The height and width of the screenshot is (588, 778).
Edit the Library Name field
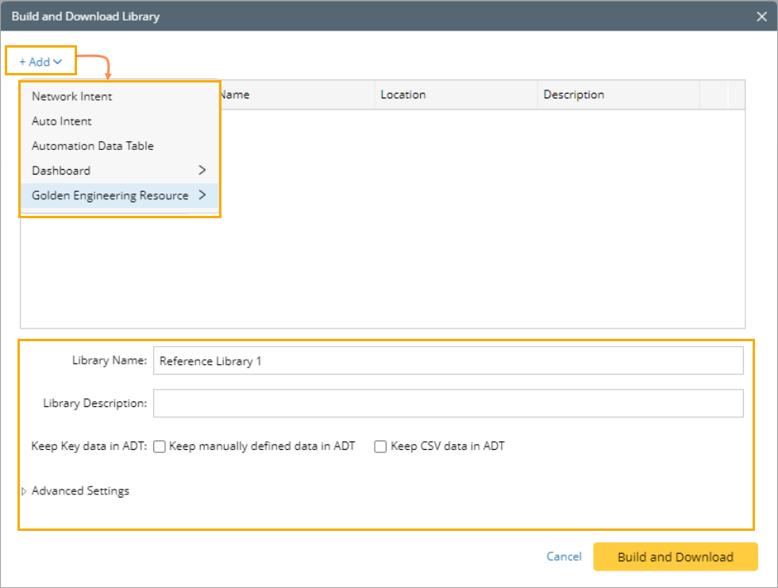448,361
